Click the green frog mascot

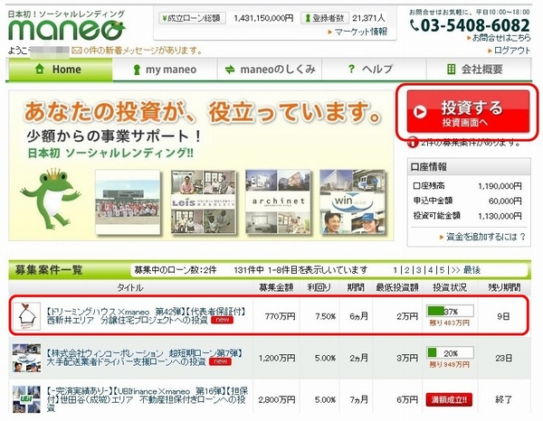tap(51, 198)
